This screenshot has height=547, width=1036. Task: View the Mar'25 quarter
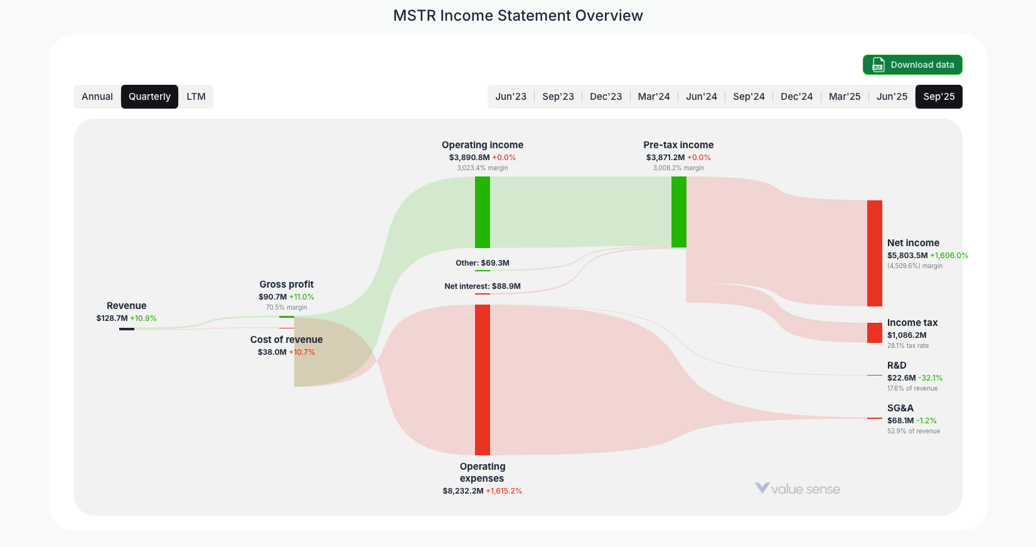coord(844,96)
